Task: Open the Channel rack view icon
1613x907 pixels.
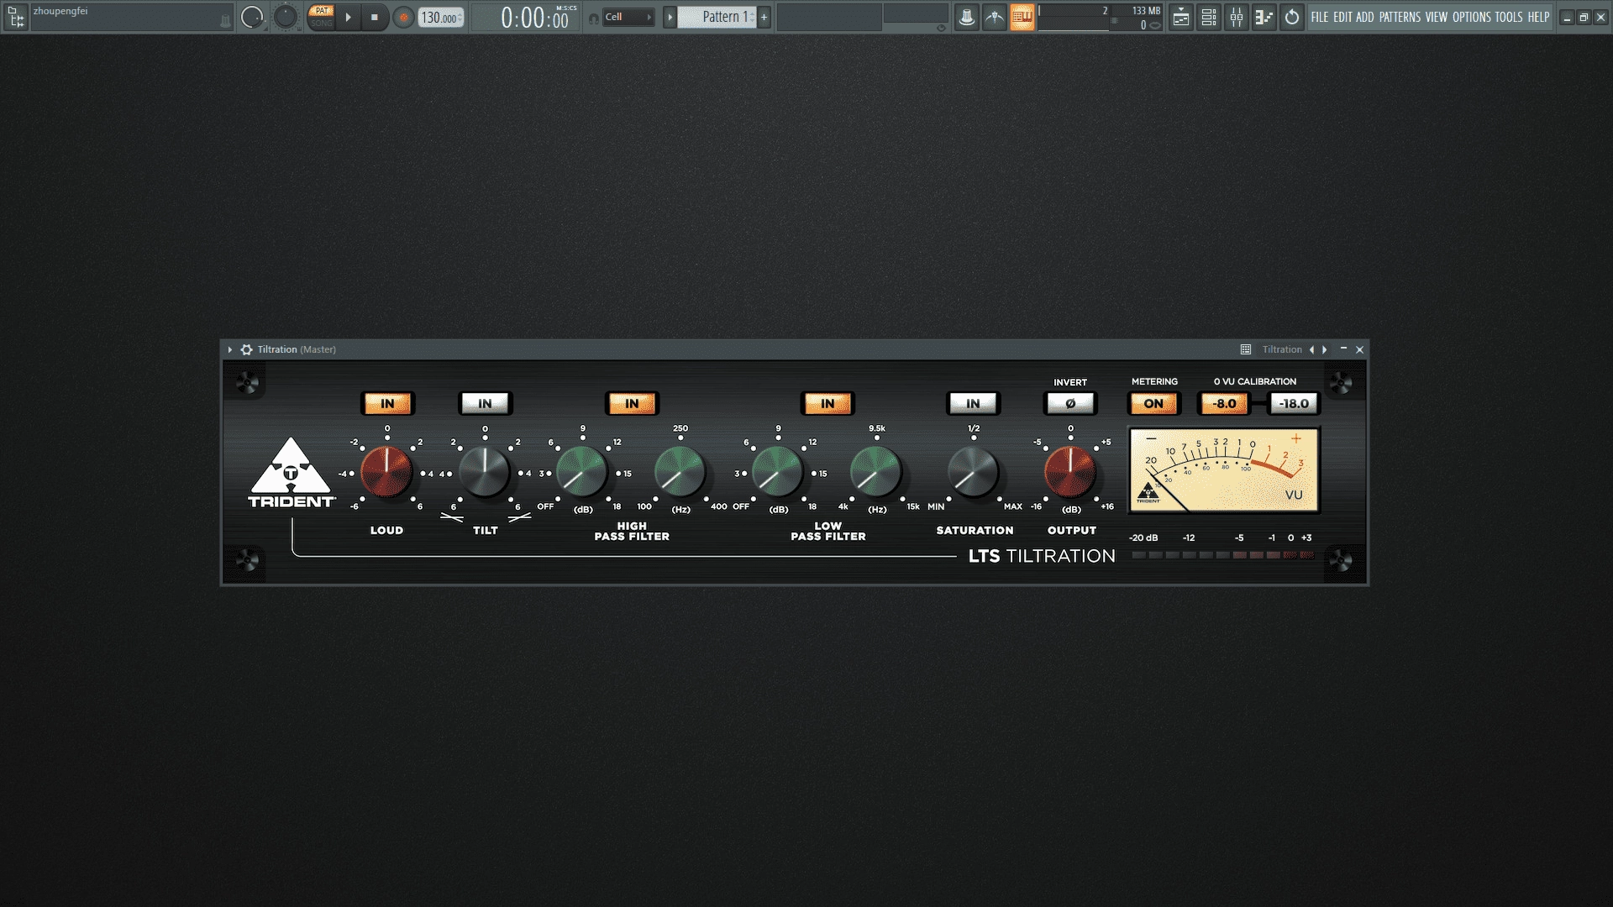Action: (1209, 17)
